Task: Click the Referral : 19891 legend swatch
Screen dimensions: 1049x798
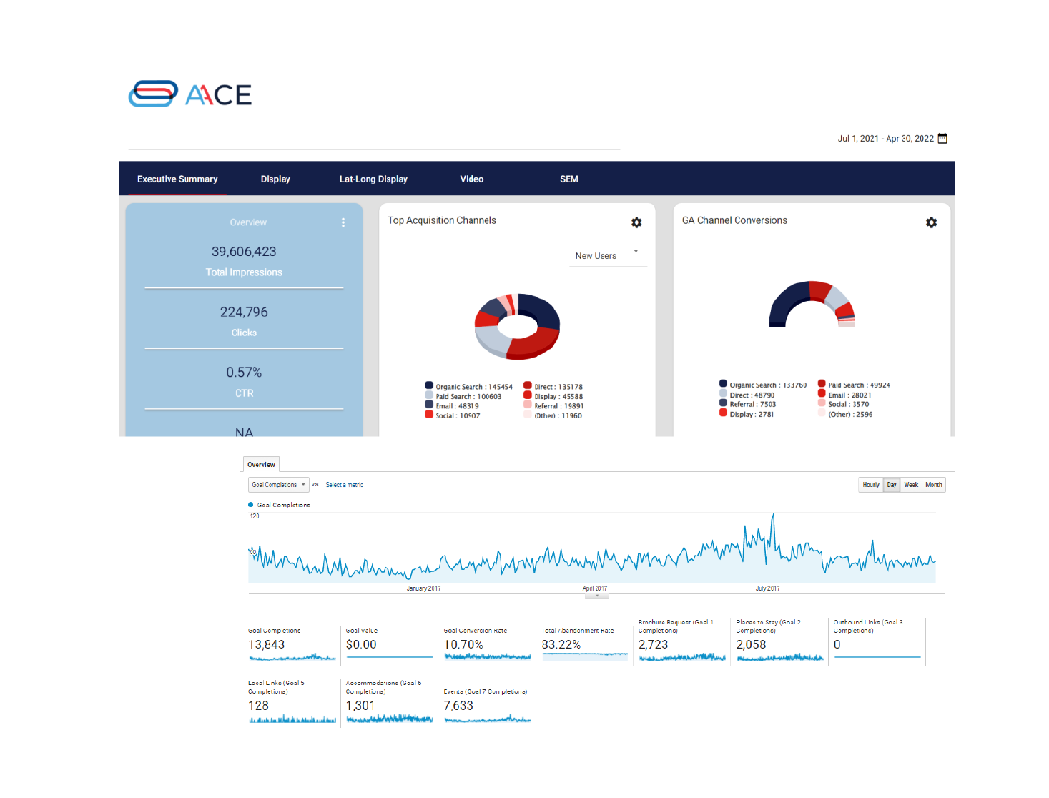Action: 528,405
